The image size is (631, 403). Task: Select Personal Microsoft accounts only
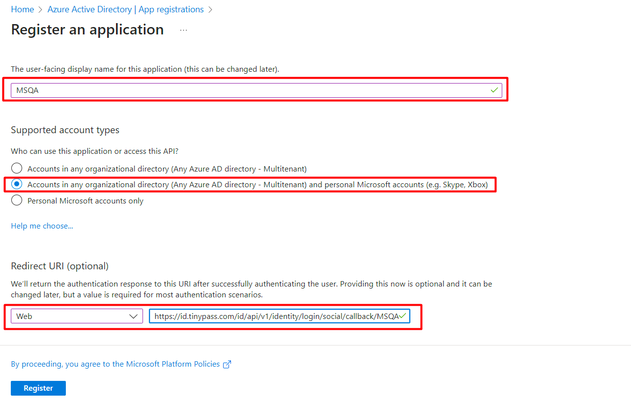(17, 200)
